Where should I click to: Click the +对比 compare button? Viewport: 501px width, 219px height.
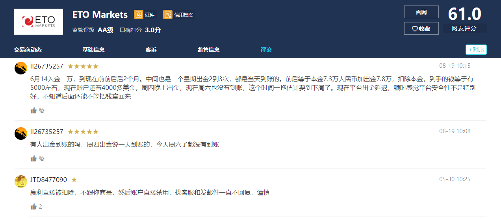476,50
